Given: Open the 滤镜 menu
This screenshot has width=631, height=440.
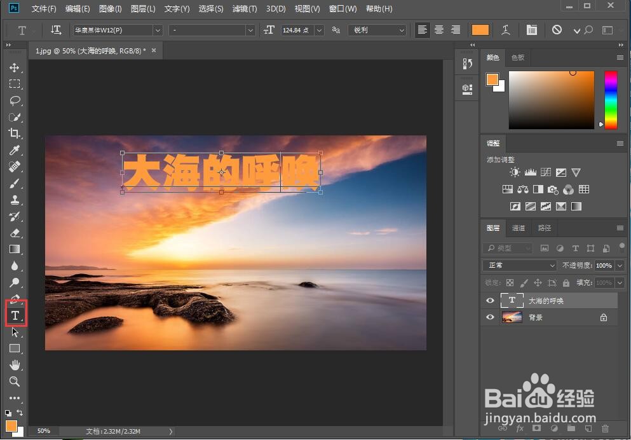Looking at the screenshot, I should (x=243, y=8).
